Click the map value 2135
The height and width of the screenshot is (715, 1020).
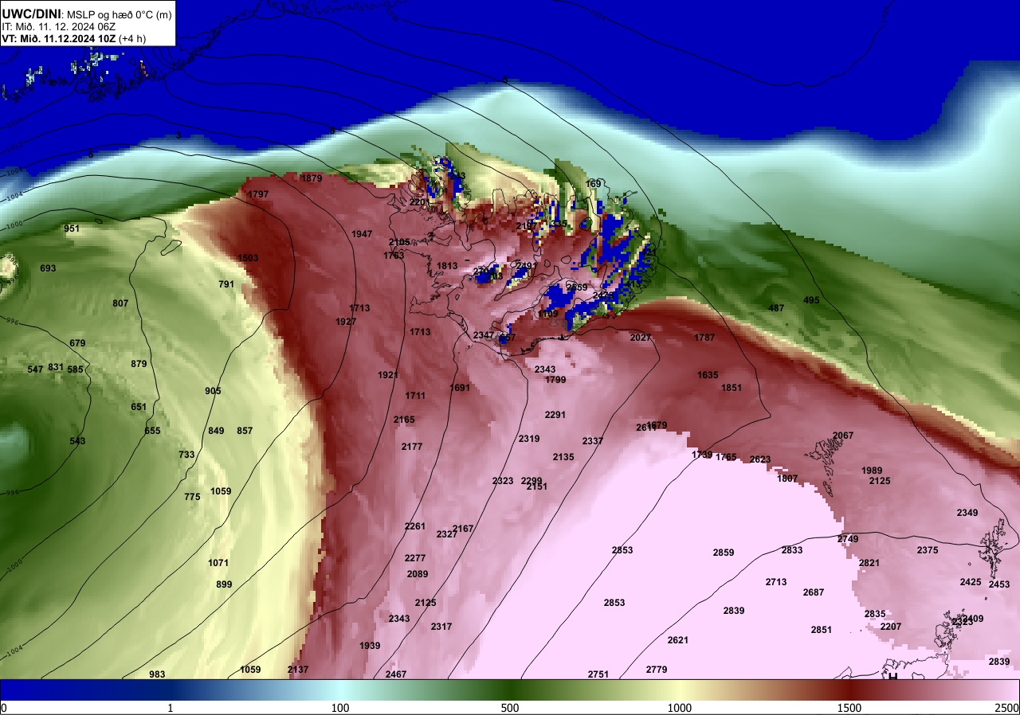tap(563, 457)
